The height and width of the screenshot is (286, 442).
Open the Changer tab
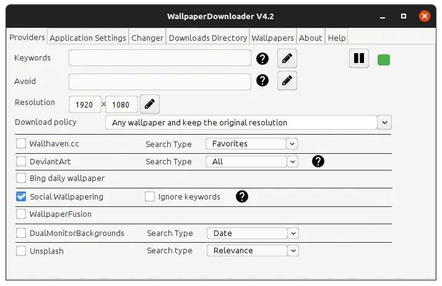[147, 38]
